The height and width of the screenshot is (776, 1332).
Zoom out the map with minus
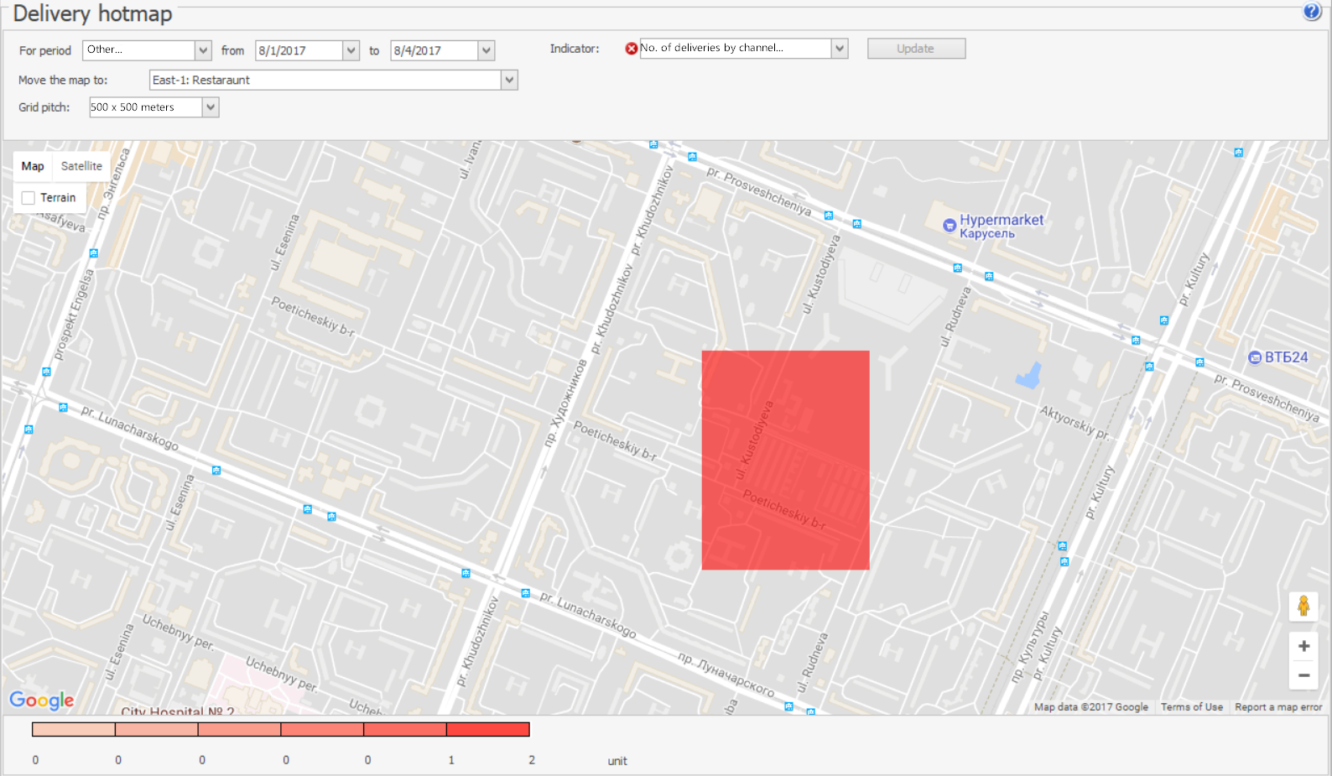tap(1303, 675)
